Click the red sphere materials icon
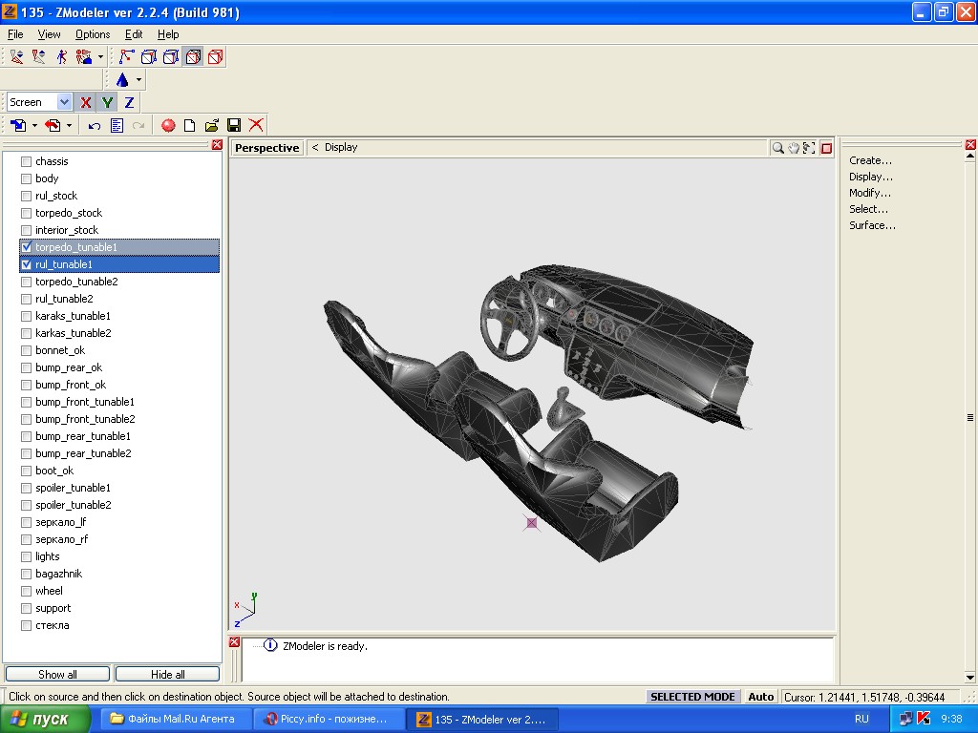The width and height of the screenshot is (978, 733). tap(168, 125)
